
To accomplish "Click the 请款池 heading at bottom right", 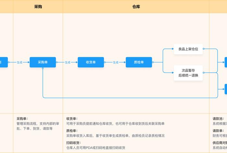I will [x=218, y=119].
